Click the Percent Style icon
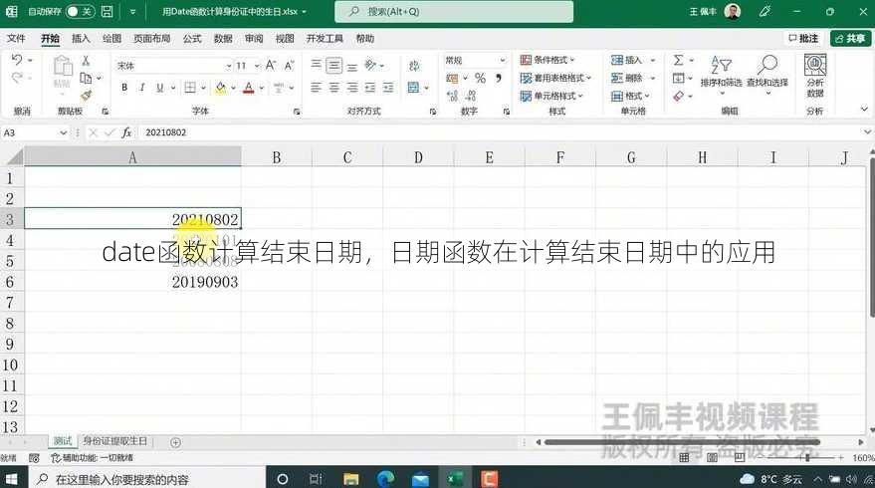This screenshot has height=488, width=875. (x=481, y=78)
